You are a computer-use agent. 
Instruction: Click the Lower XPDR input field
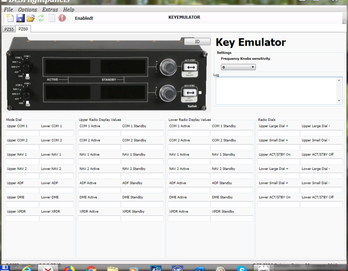point(56,219)
